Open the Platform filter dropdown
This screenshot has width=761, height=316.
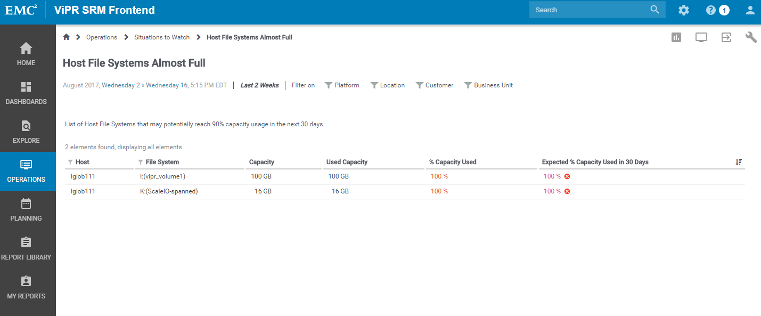pyautogui.click(x=342, y=85)
